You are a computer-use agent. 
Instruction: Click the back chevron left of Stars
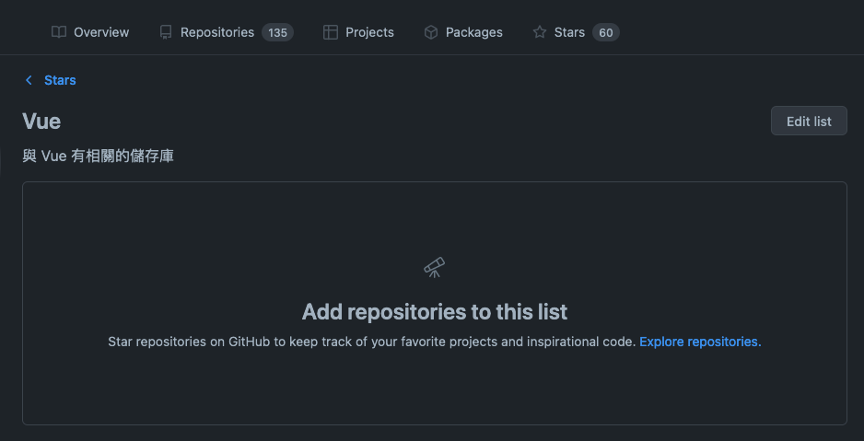click(29, 80)
